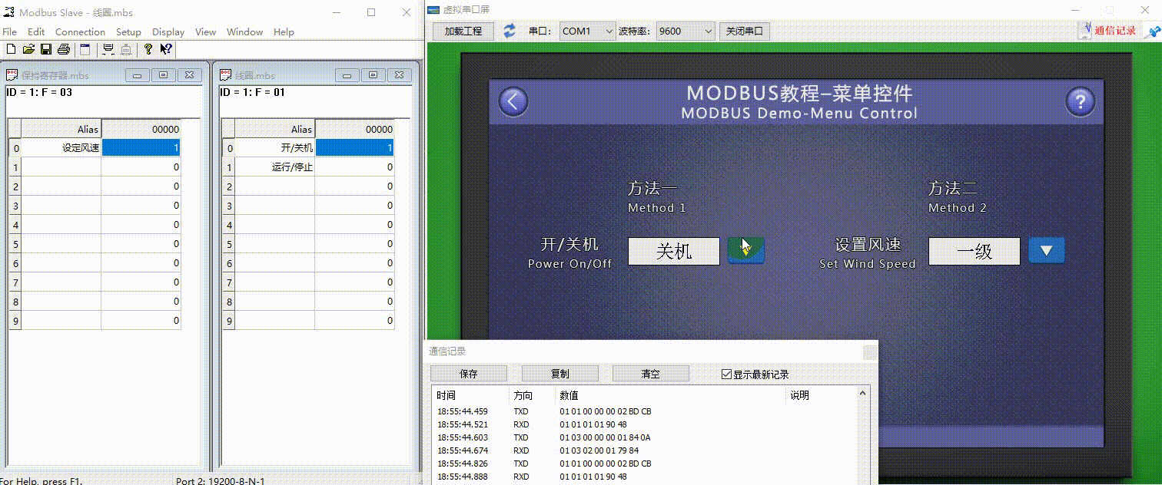Click the Connect toolbar icon in Modbus Slave
This screenshot has height=485, width=1162.
108,49
